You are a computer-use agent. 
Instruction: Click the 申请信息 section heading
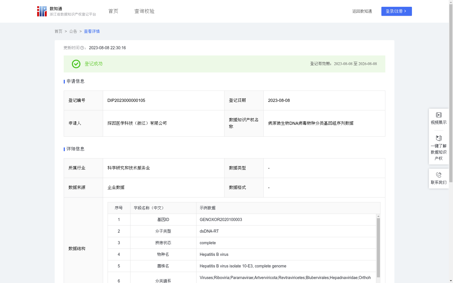[76, 81]
